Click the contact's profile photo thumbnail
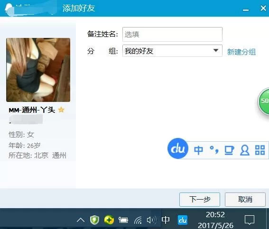Image resolution: width=269 pixels, height=229 pixels. click(38, 70)
